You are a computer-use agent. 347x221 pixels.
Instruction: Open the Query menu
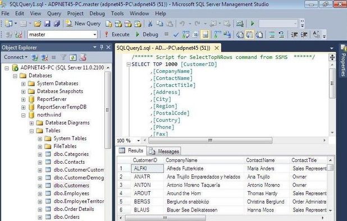tap(54, 13)
